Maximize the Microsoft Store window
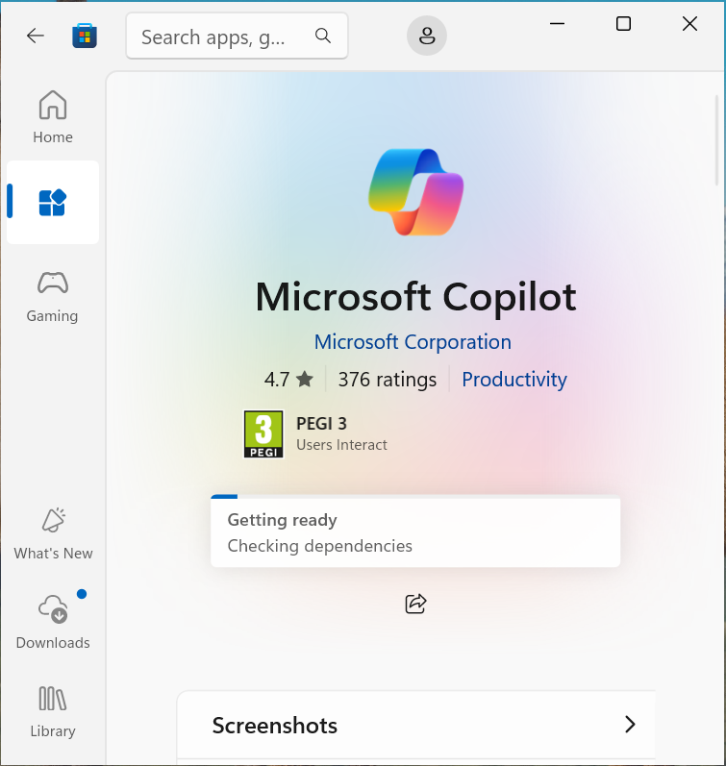This screenshot has width=726, height=766. (623, 23)
